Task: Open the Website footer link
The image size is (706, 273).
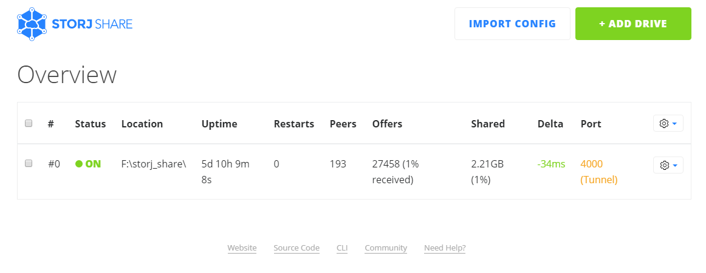Action: pyautogui.click(x=242, y=248)
